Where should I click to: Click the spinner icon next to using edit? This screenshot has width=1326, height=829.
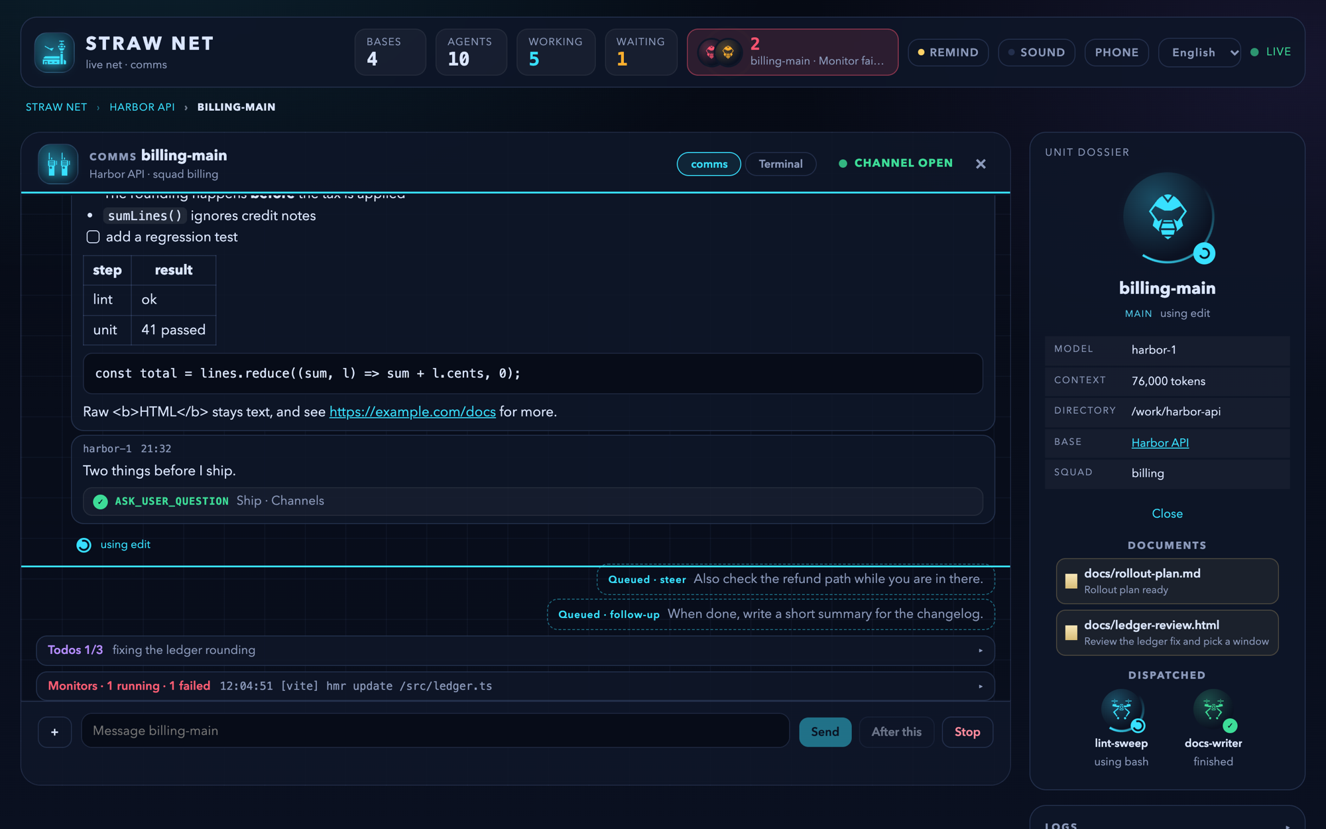tap(84, 545)
